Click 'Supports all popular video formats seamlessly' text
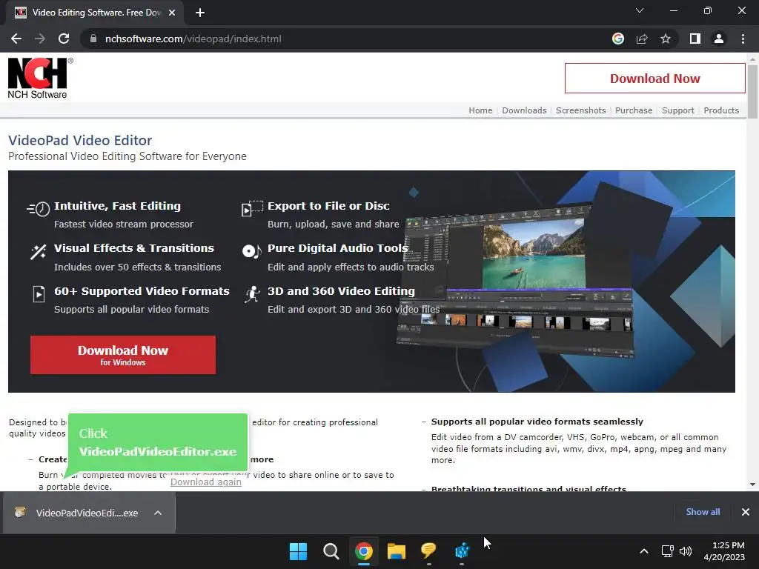Screen dimensions: 759x569 coord(537,422)
